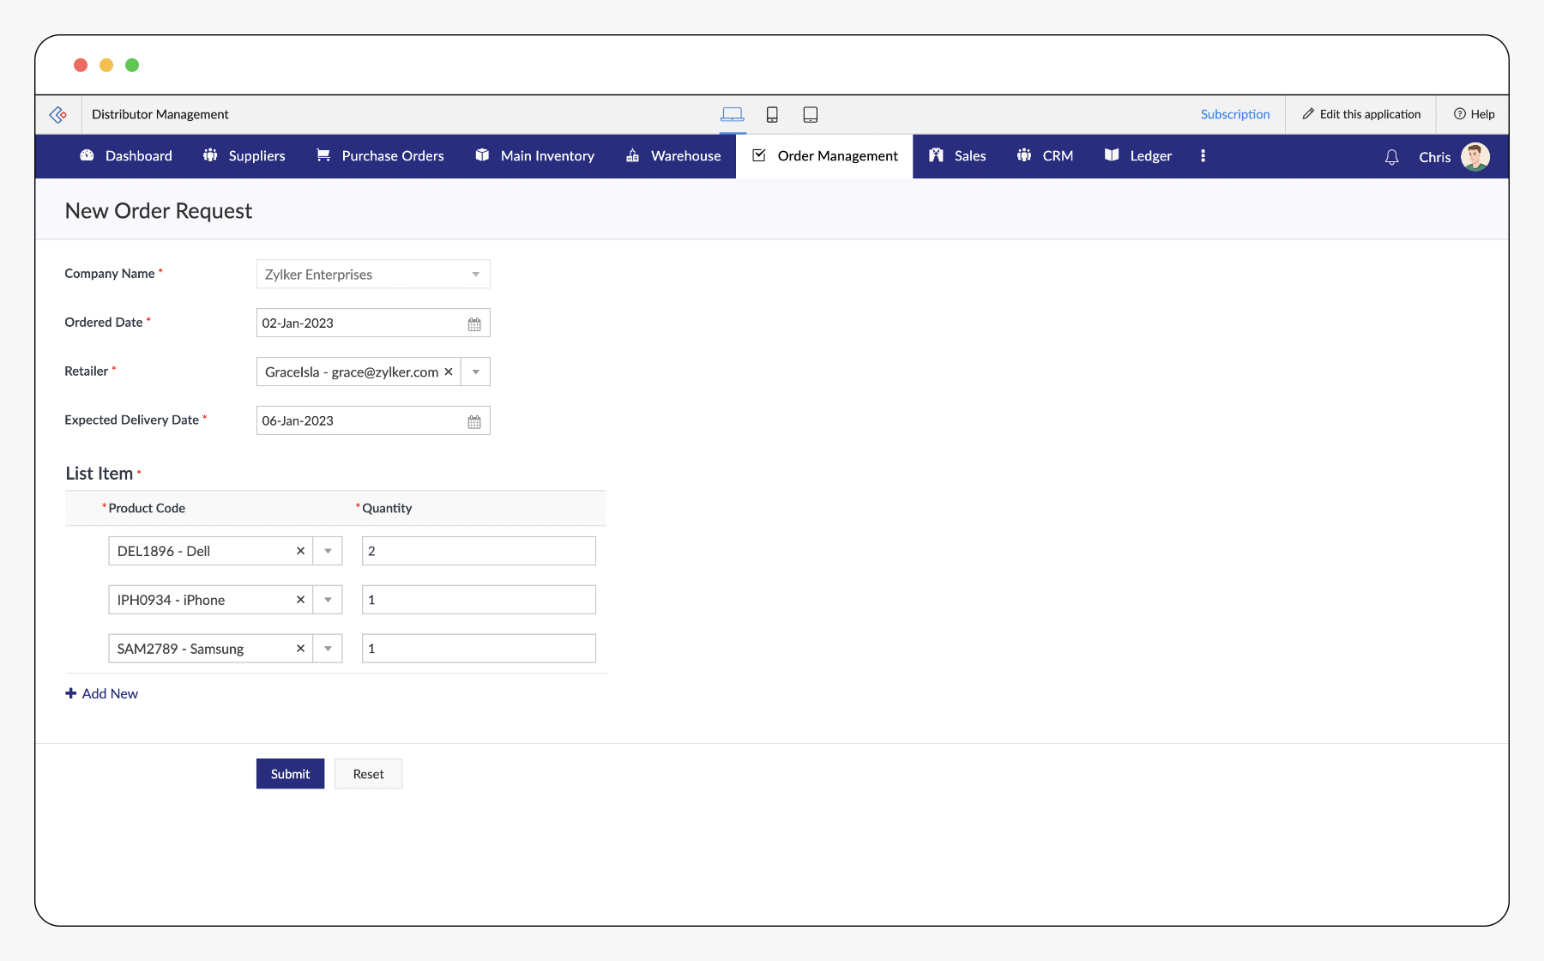Switch to mobile phone preview icon
Image resolution: width=1544 pixels, height=961 pixels.
[772, 114]
